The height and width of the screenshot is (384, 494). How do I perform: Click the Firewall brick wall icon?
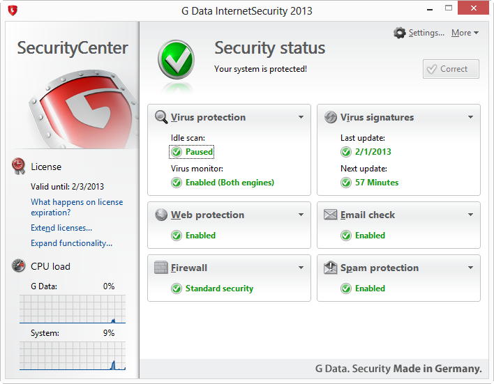[161, 268]
